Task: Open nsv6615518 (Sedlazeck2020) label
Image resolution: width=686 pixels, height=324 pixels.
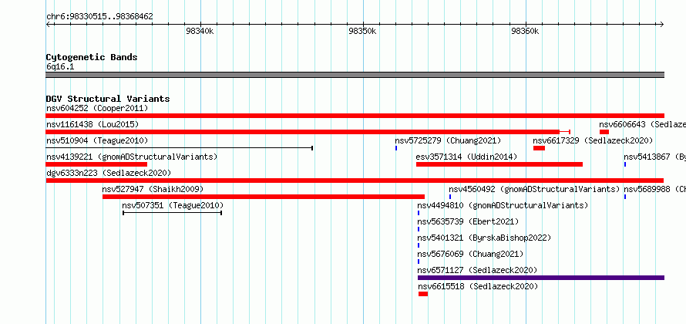Action: point(477,286)
